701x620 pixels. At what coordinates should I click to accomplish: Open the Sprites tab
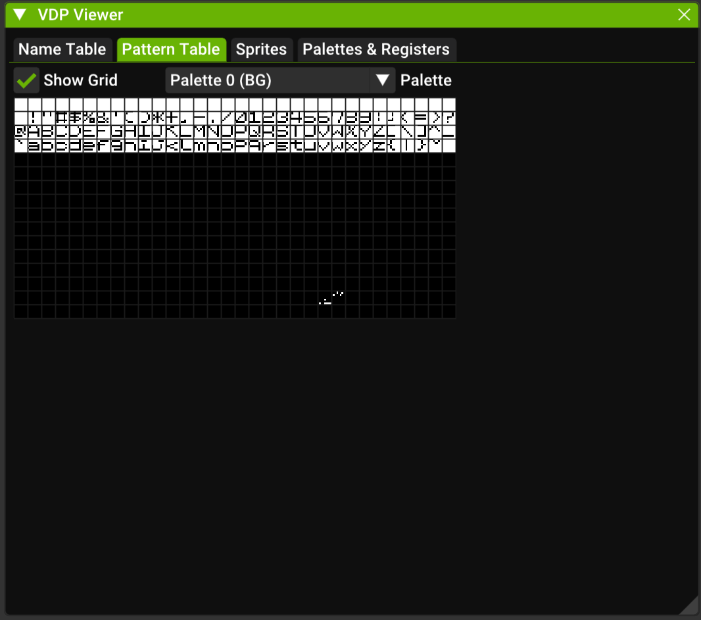click(262, 49)
